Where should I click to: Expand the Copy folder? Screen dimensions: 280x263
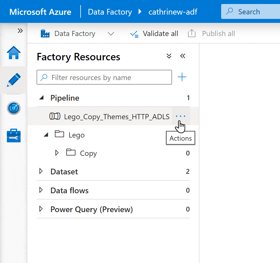pos(57,153)
